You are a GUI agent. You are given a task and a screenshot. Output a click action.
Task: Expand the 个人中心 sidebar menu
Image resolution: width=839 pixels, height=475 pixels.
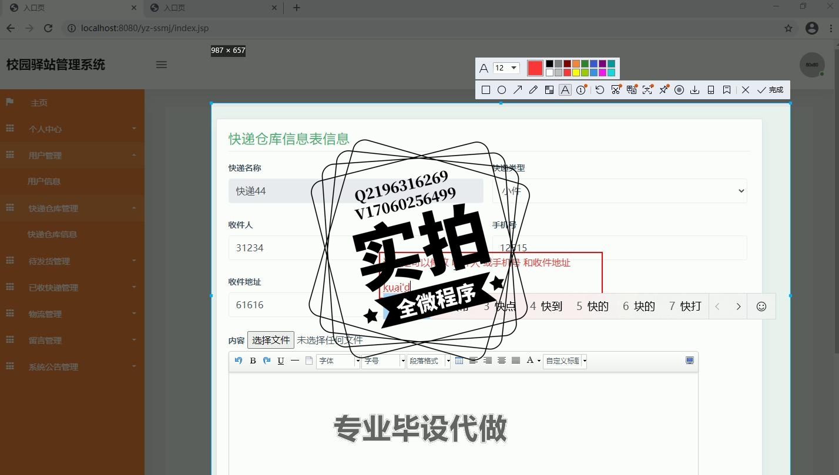coord(72,129)
